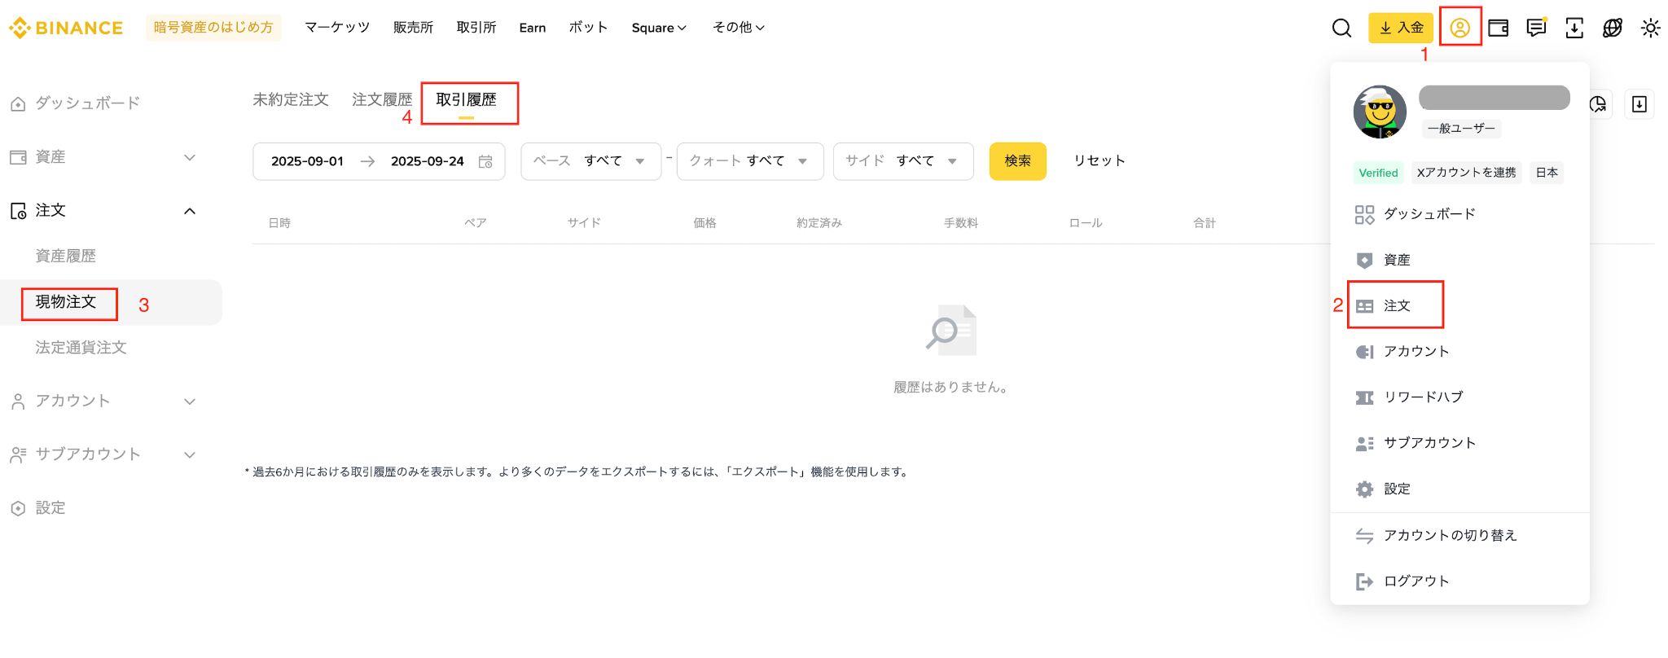Collapse the 注文 sidebar section chevron
1668x658 pixels.
tap(190, 211)
